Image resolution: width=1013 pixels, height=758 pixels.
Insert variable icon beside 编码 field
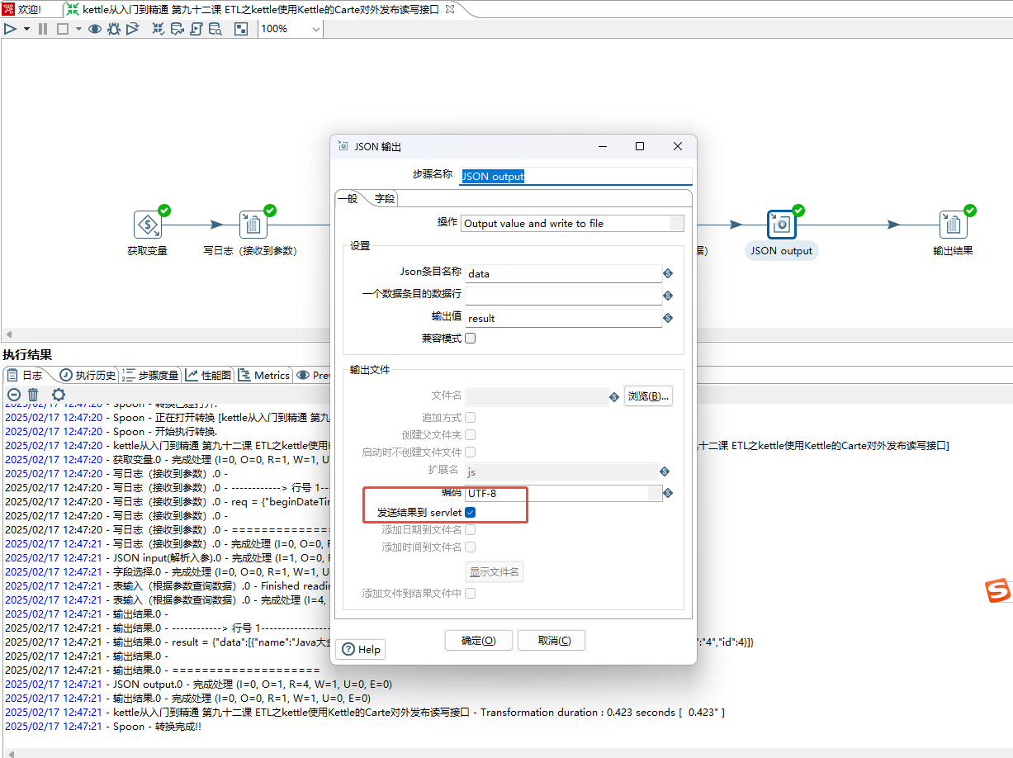tap(668, 493)
